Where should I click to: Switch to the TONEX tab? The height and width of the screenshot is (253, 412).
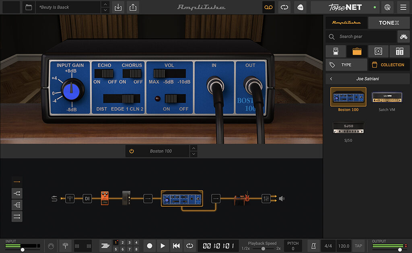tap(389, 23)
